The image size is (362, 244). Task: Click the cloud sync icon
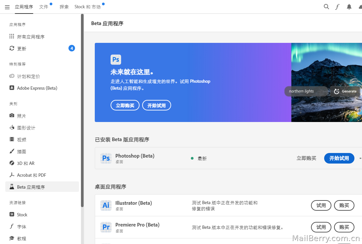point(360,7)
